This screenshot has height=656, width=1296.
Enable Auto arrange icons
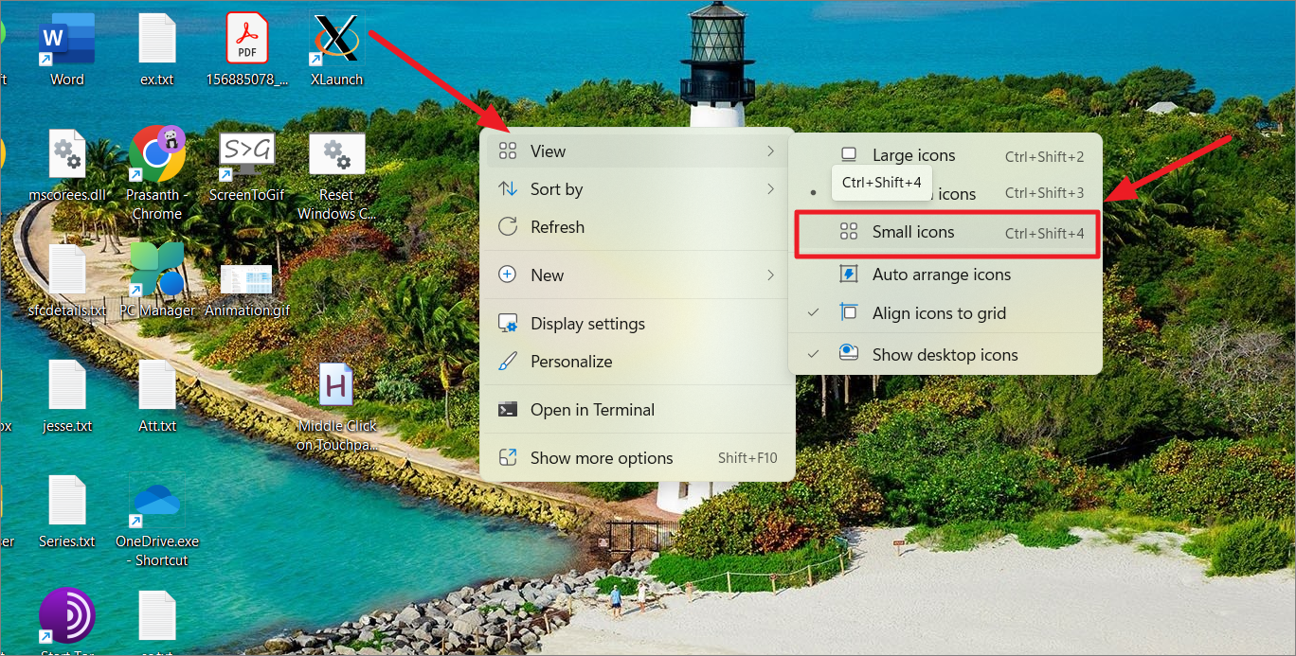tap(941, 275)
